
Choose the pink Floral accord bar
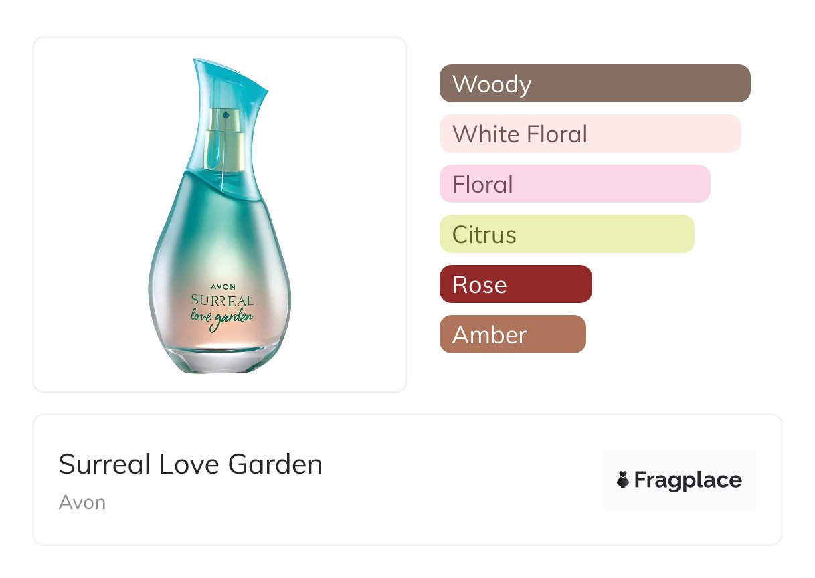click(574, 184)
